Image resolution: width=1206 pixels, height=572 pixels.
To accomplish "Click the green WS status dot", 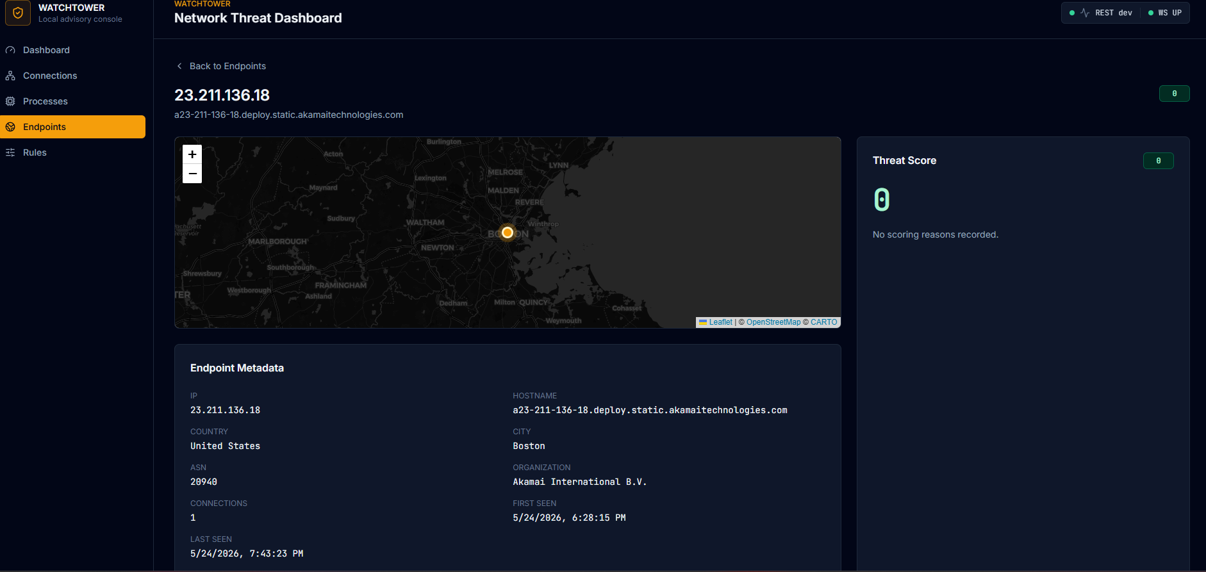I will (1151, 13).
